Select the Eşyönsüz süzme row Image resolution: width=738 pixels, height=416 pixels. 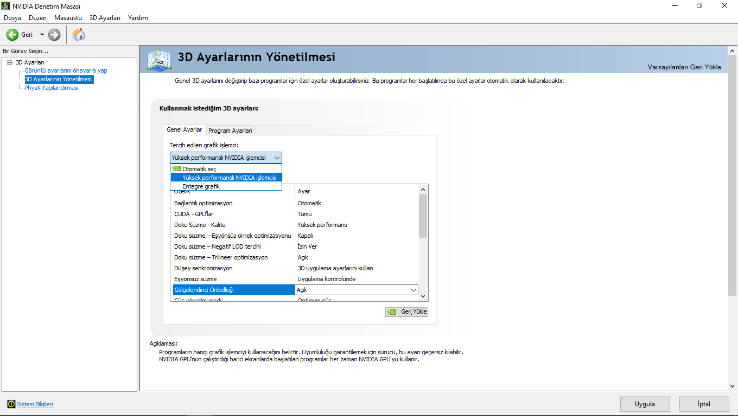click(295, 279)
